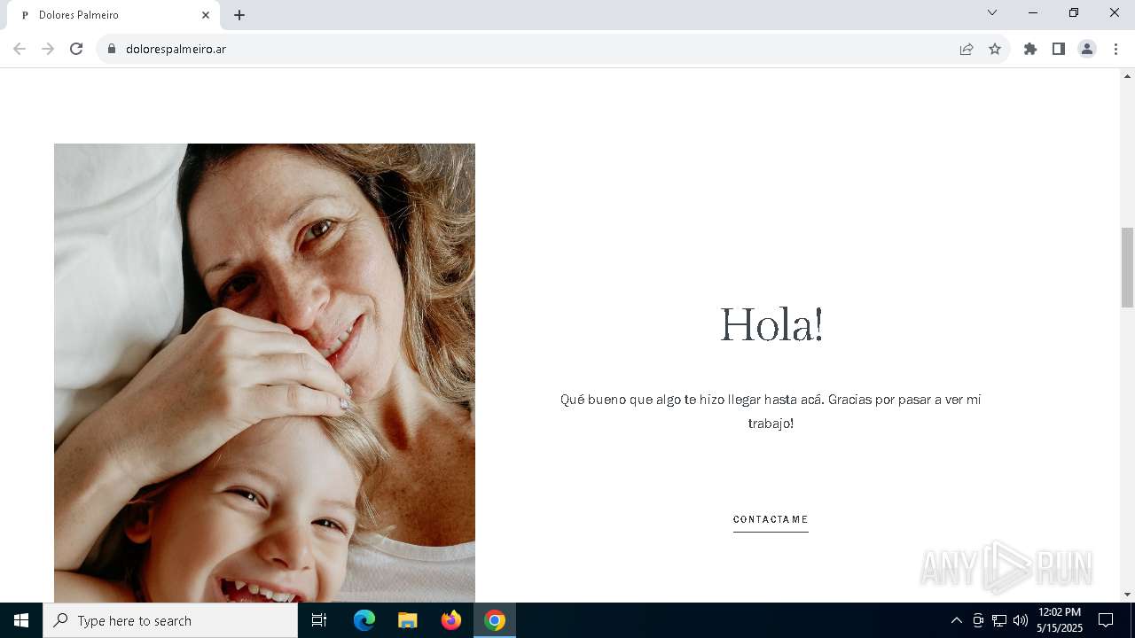Image resolution: width=1135 pixels, height=638 pixels.
Task: Launch Firefox from taskbar
Action: click(451, 620)
